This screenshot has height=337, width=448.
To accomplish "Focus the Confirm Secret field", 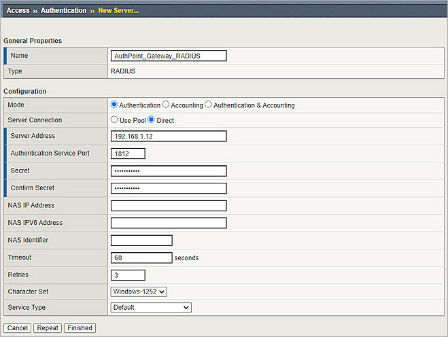I will [169, 188].
